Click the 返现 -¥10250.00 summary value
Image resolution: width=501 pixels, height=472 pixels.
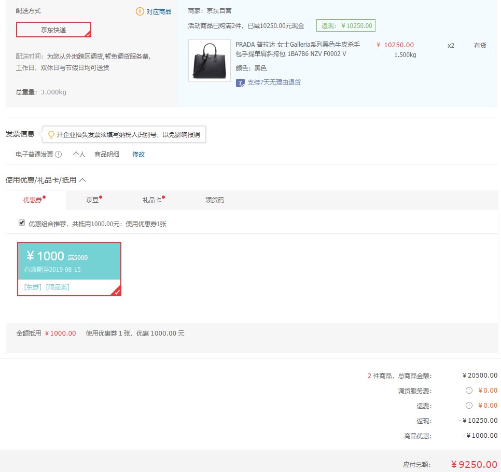pyautogui.click(x=478, y=420)
